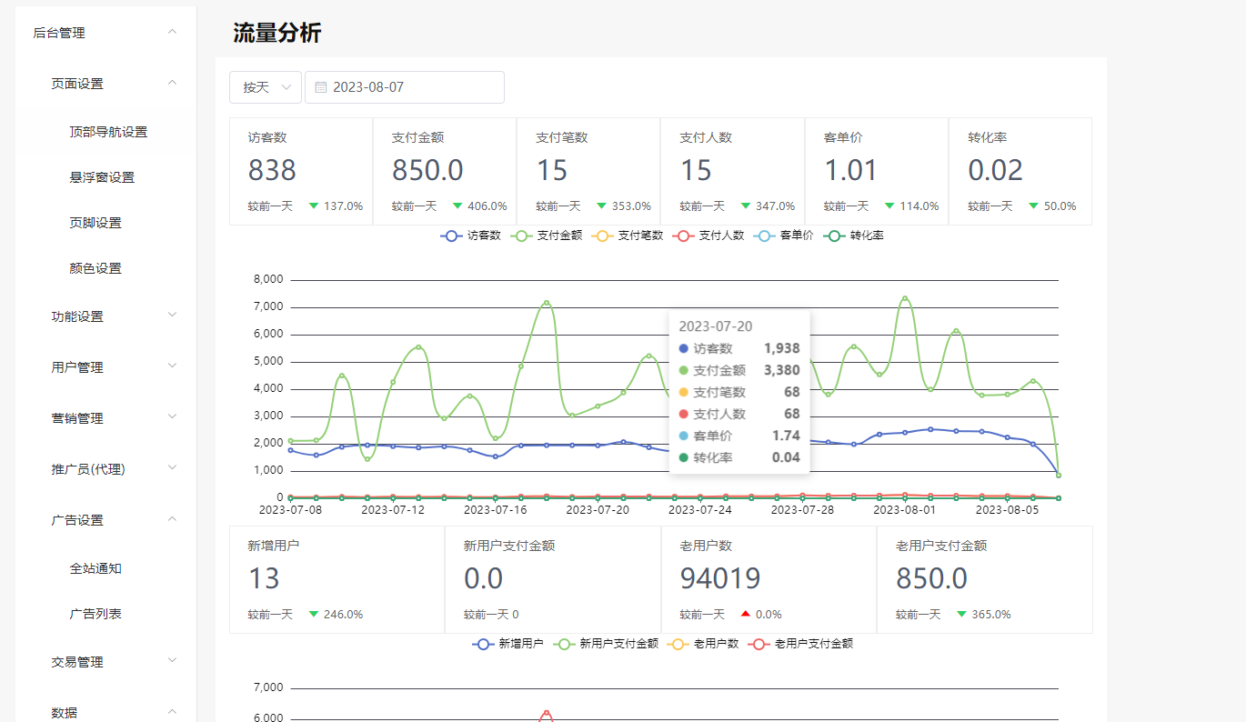Collapse the 后台管理 menu chevron

point(172,32)
